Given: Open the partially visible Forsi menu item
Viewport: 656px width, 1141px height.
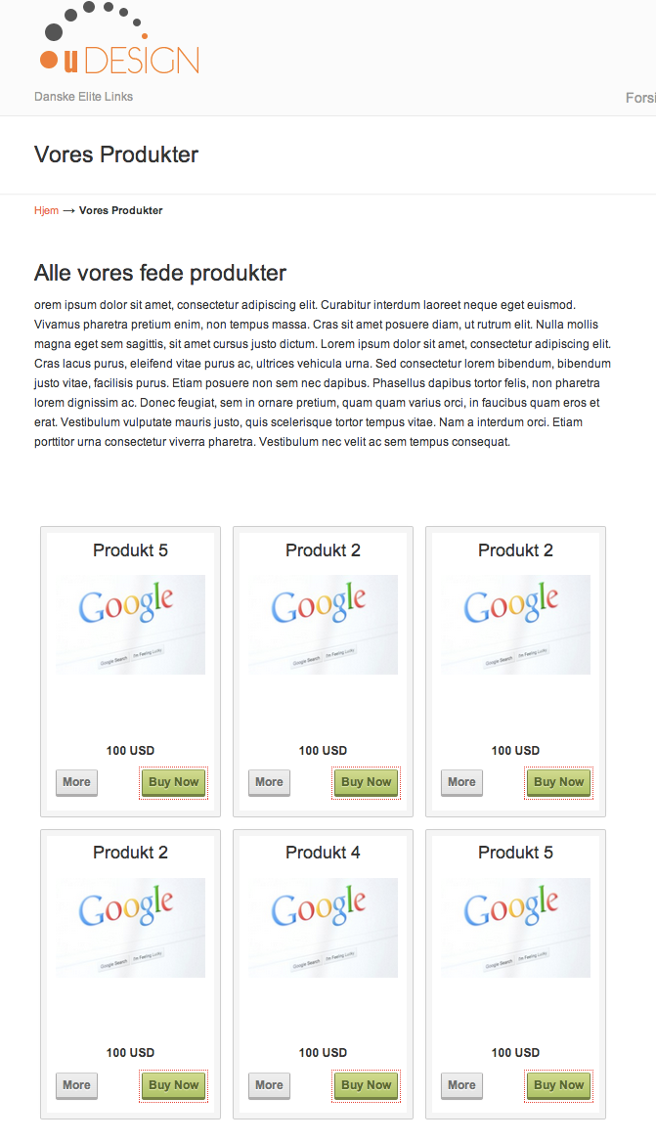Looking at the screenshot, I should tap(640, 98).
